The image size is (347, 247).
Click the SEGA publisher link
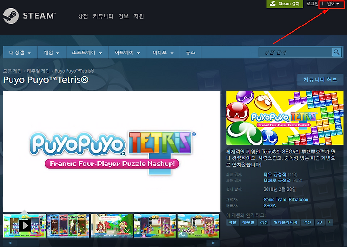pos(269,206)
